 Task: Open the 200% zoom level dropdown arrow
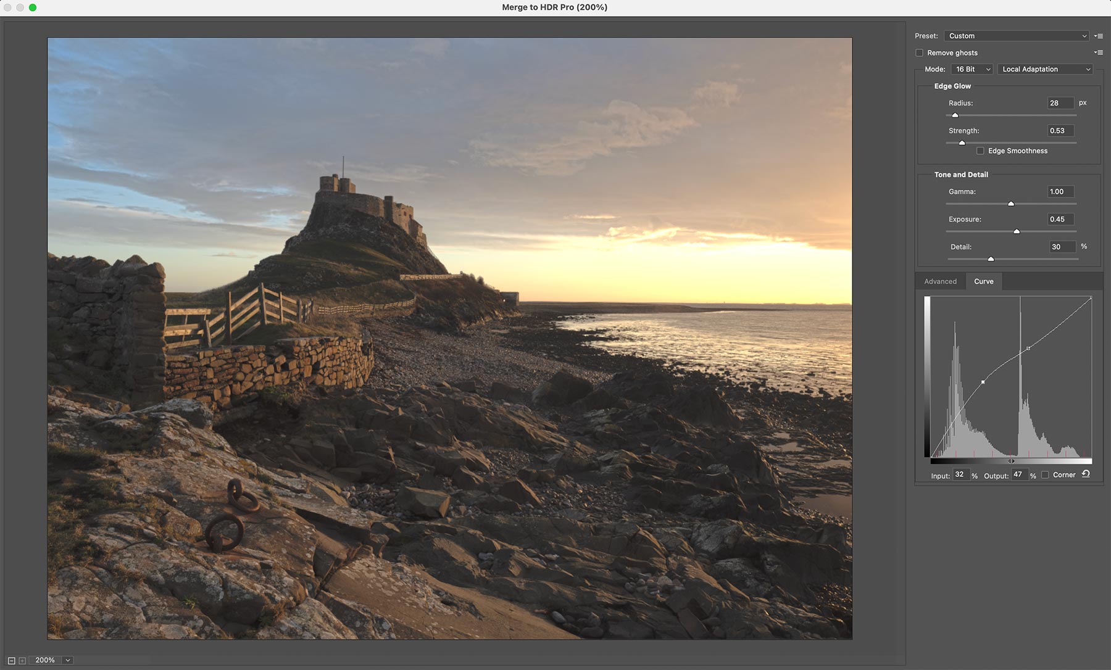coord(68,661)
